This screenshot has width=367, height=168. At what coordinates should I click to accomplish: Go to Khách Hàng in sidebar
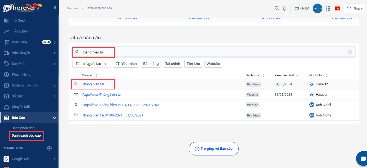21,74
